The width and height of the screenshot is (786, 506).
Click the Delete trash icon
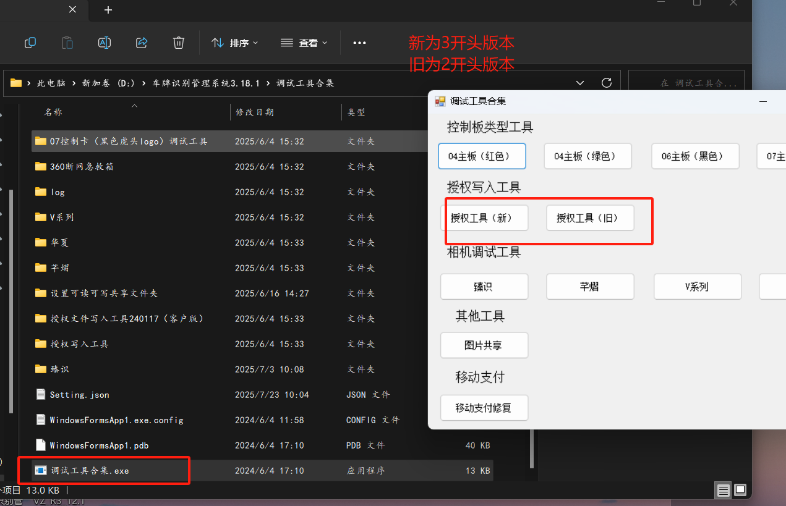click(x=178, y=43)
